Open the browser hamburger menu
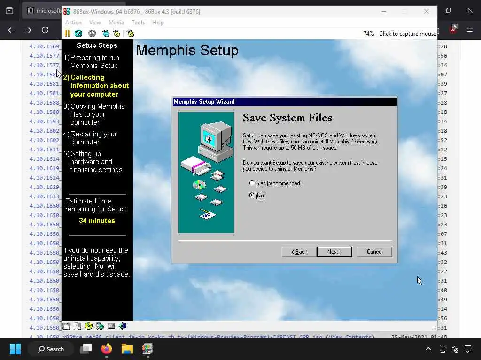The height and width of the screenshot is (360, 481). pyautogui.click(x=470, y=30)
